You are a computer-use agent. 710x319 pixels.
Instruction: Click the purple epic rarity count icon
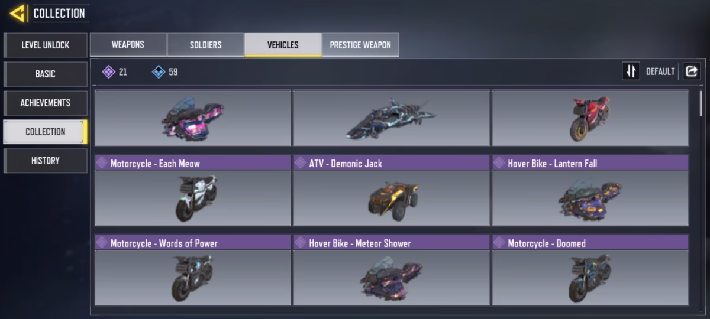108,72
